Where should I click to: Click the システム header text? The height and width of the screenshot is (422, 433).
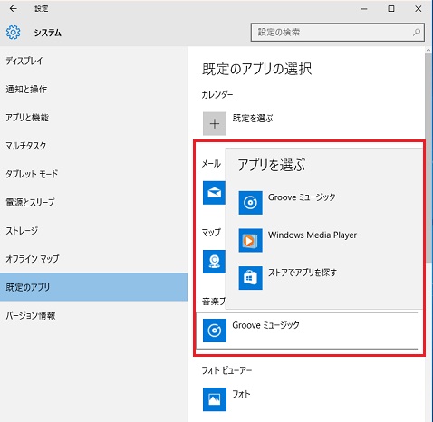(x=48, y=33)
